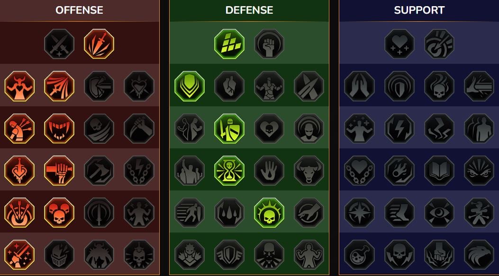
Task: Select the three red skulls mastery
Action: pyautogui.click(x=59, y=213)
